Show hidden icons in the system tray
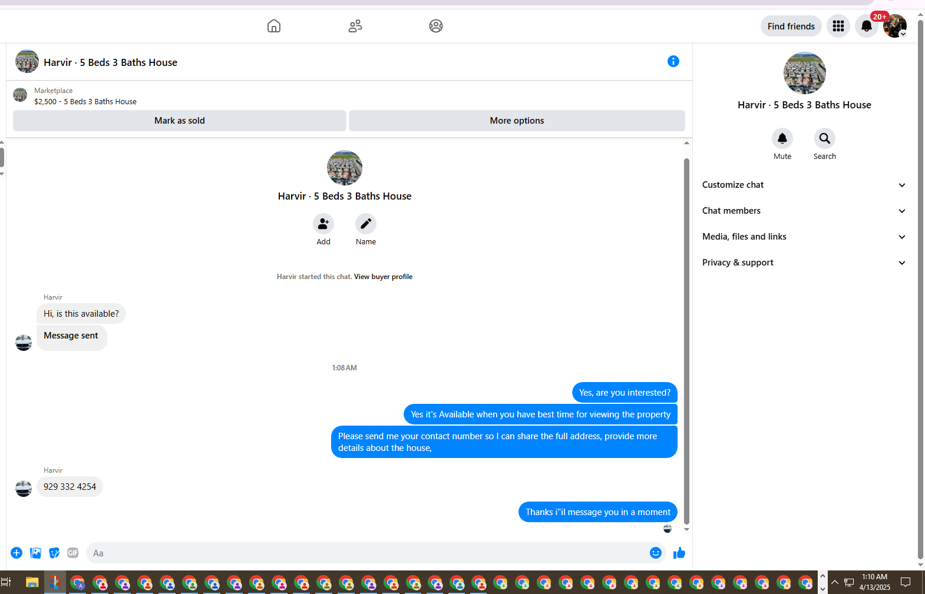 pyautogui.click(x=835, y=583)
